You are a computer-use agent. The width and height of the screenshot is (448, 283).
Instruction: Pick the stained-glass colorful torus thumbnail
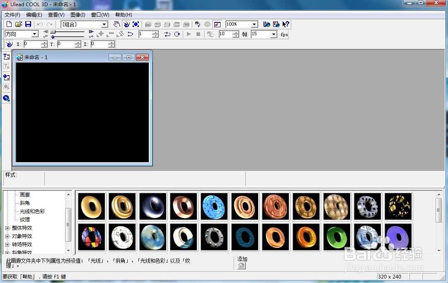(x=92, y=237)
